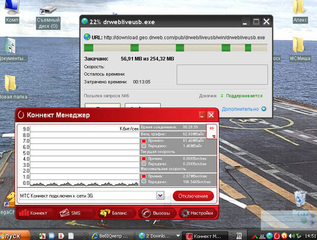Click the red-green arrow tray icon
This screenshot has height=240, width=317.
click(255, 236)
